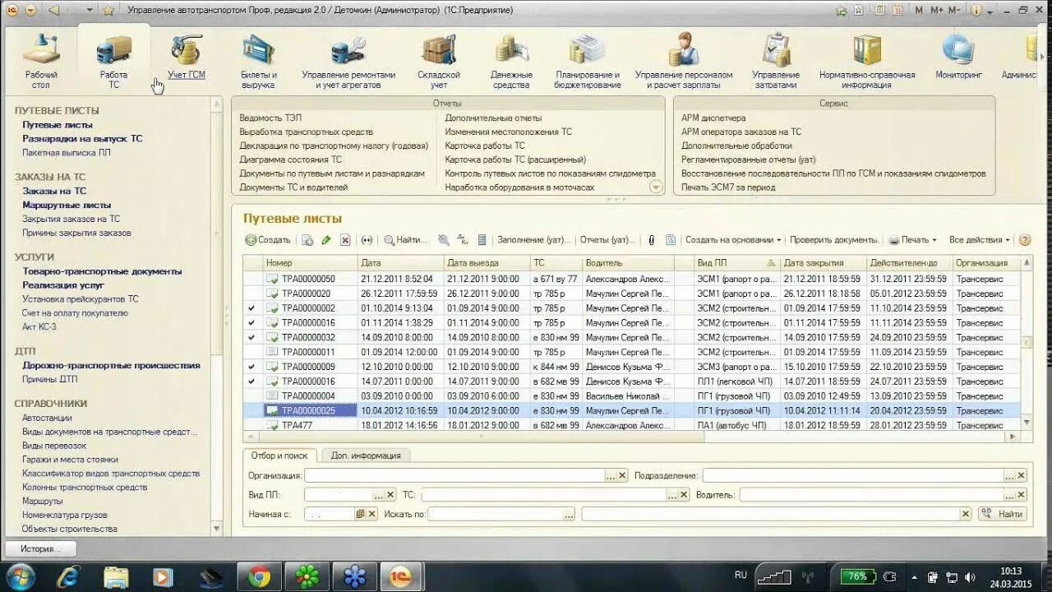Click the Заполнение (уат)... button
This screenshot has height=592, width=1052.
click(533, 240)
